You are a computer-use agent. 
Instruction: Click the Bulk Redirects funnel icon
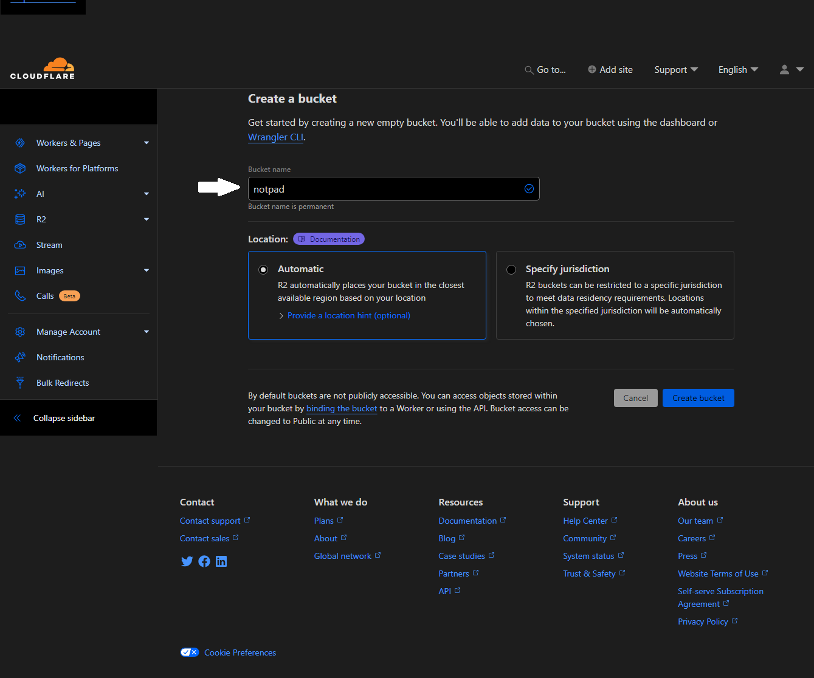pos(20,383)
